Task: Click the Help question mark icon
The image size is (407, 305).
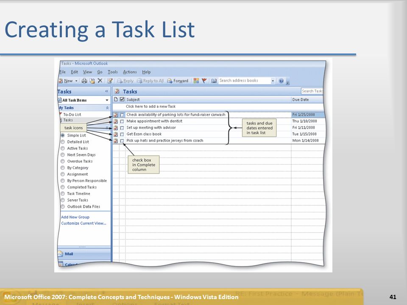Action: [x=281, y=81]
